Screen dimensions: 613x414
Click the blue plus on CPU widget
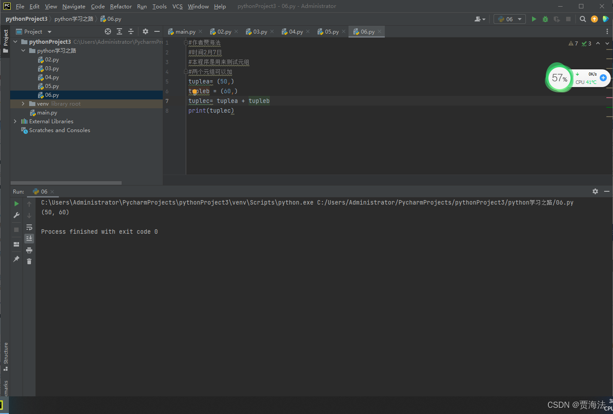603,78
